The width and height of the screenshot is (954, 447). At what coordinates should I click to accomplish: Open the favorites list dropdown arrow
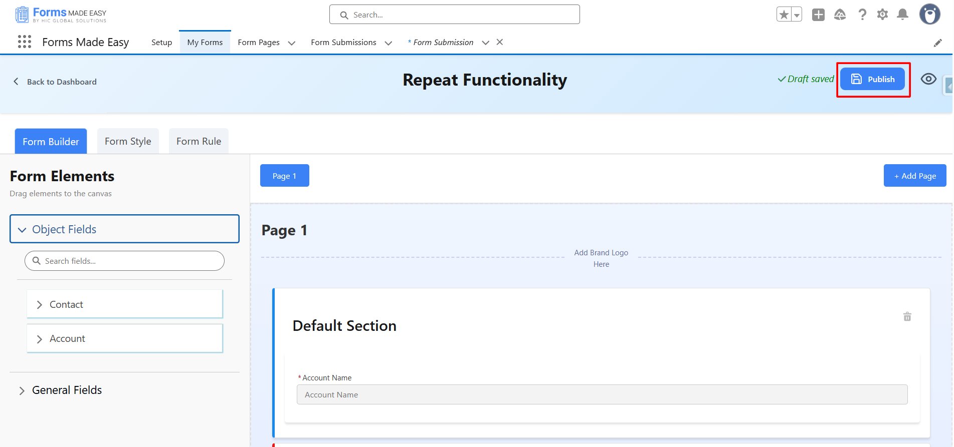797,15
